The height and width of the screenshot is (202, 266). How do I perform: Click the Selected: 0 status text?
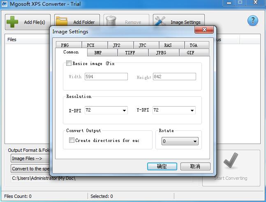pyautogui.click(x=102, y=196)
